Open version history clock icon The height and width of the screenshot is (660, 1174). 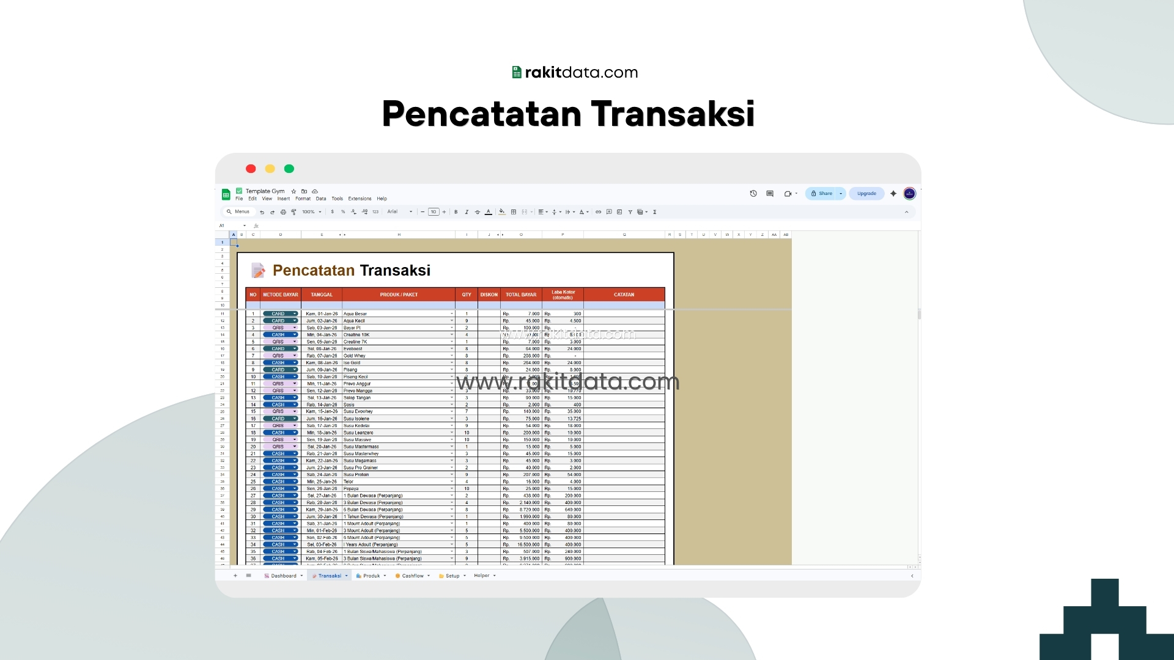(753, 194)
